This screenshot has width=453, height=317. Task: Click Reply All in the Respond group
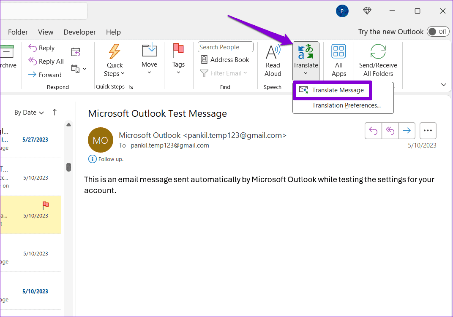coord(46,62)
